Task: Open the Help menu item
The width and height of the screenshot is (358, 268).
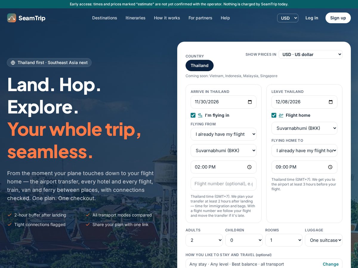Action: [225, 18]
